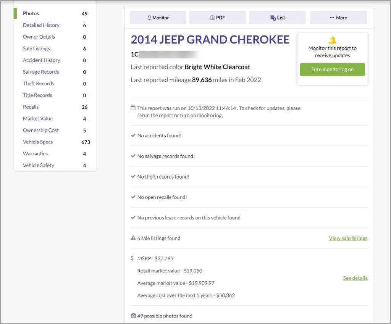Open Market Value sidebar item
This screenshot has width=391, height=324.
point(38,119)
